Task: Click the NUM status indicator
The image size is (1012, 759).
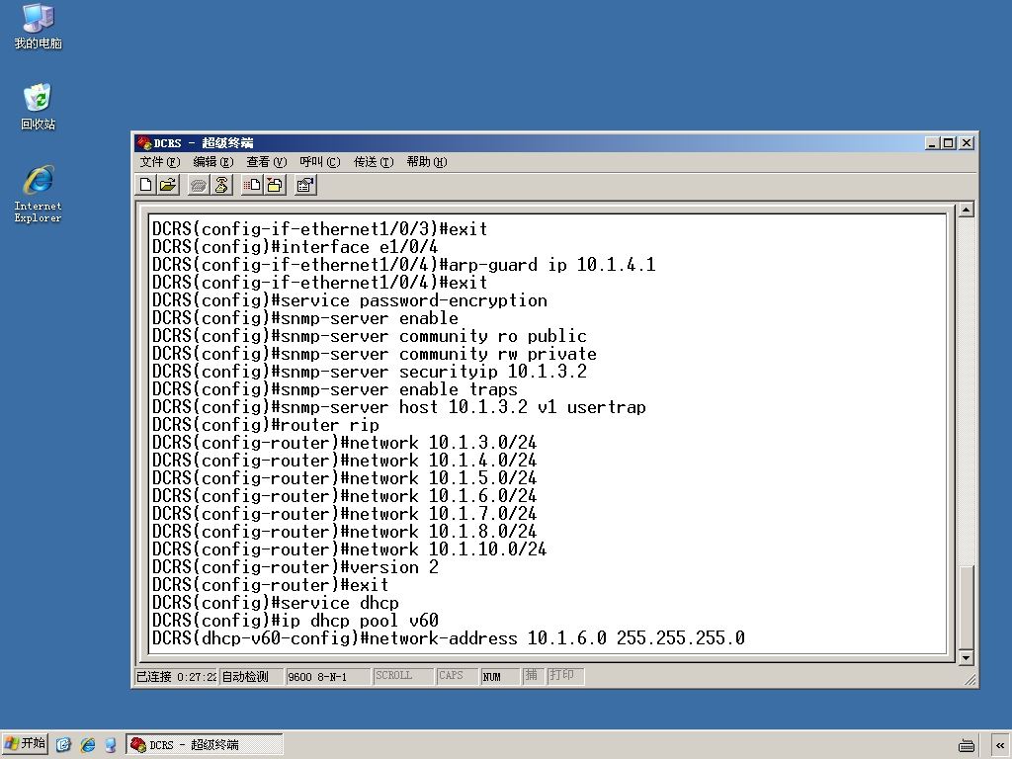Action: [500, 676]
